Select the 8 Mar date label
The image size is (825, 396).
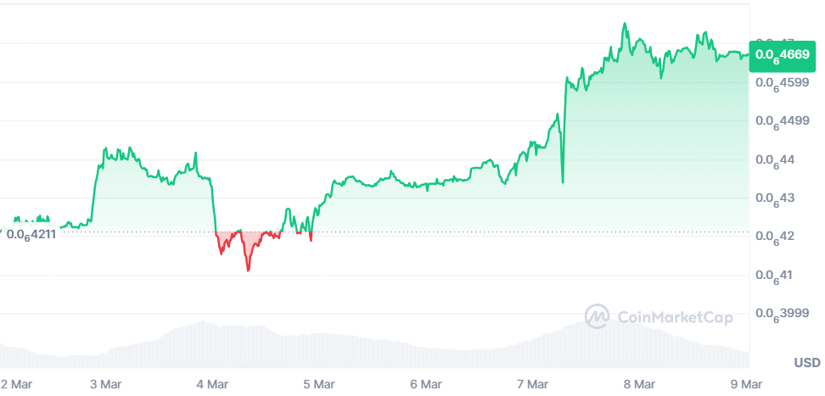(x=639, y=384)
